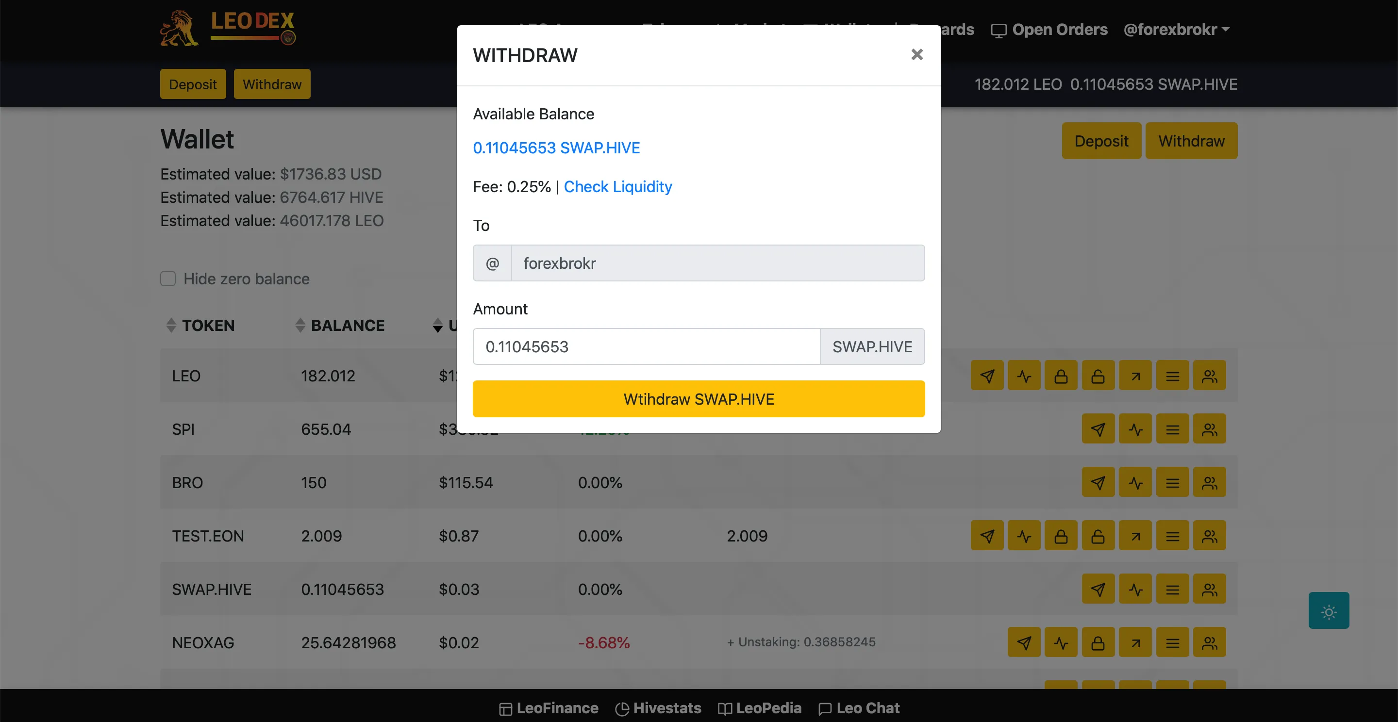Image resolution: width=1398 pixels, height=722 pixels.
Task: Click the Withdraw button in the top bar
Action: coord(272,84)
